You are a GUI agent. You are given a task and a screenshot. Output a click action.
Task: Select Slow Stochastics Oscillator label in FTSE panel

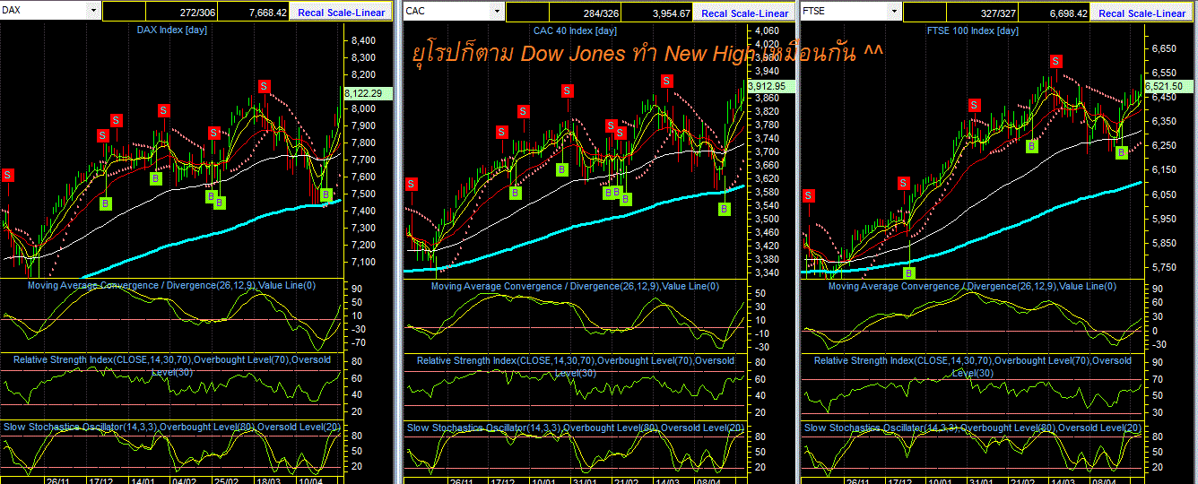click(x=972, y=428)
